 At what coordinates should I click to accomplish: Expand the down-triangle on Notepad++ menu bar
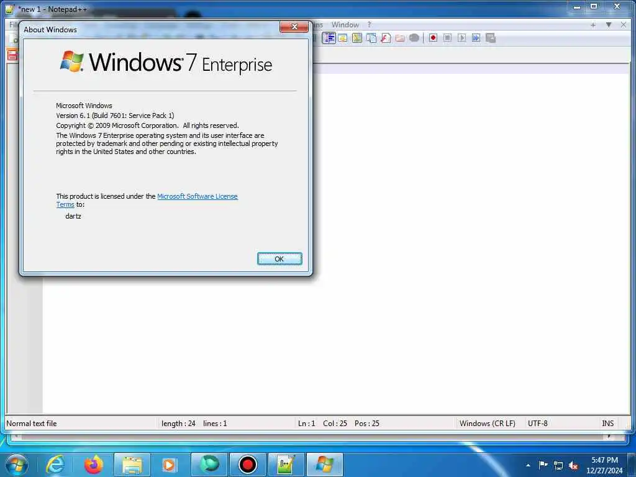pyautogui.click(x=609, y=25)
